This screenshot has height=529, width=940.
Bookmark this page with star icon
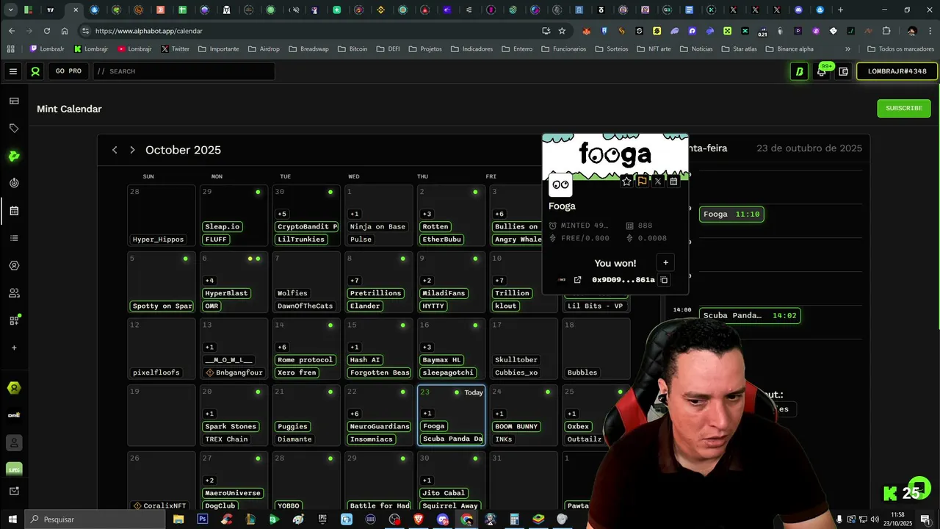click(562, 31)
